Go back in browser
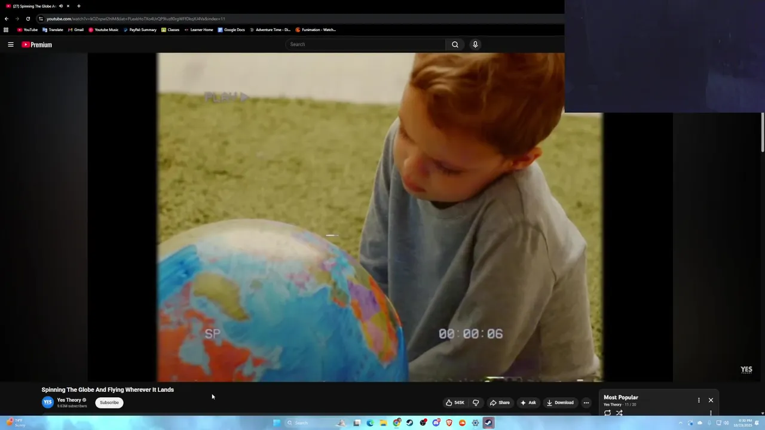 tap(7, 19)
